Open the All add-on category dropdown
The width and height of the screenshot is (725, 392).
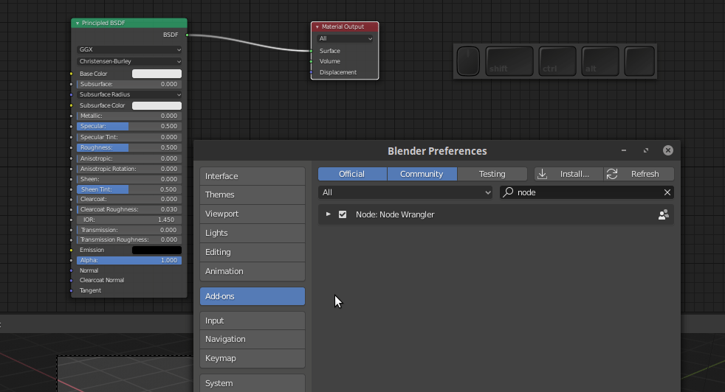405,192
